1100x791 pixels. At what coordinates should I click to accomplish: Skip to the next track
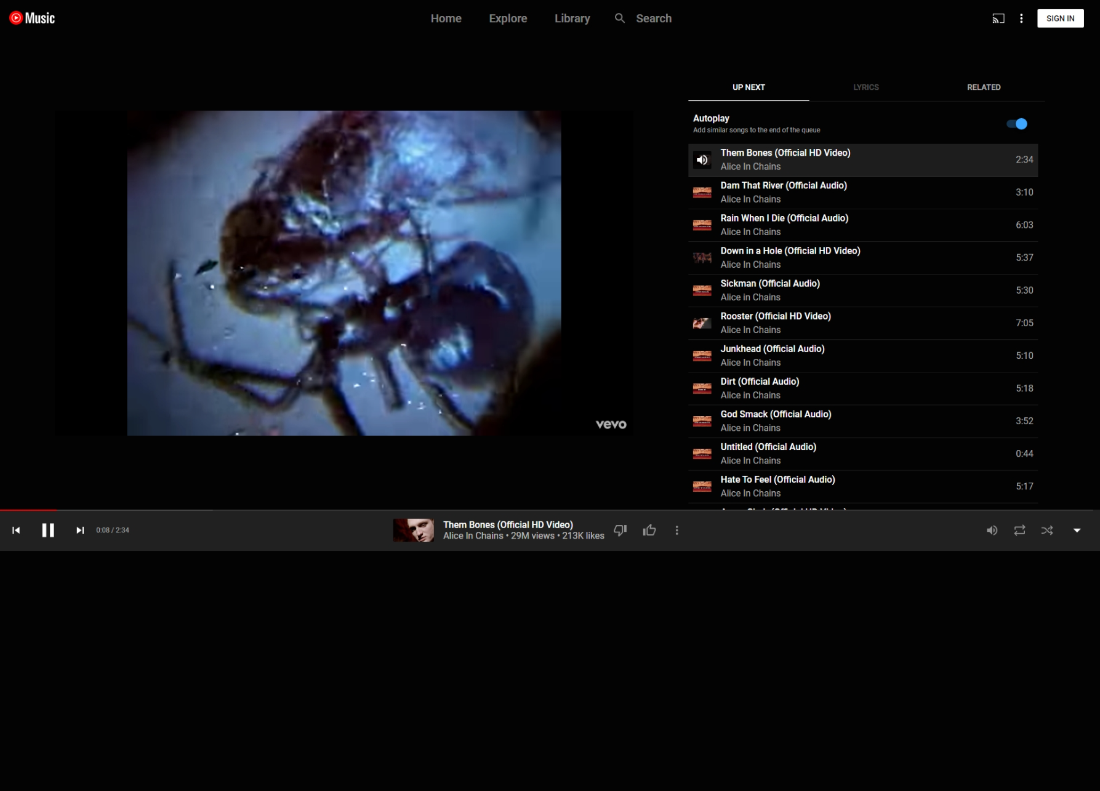tap(80, 530)
